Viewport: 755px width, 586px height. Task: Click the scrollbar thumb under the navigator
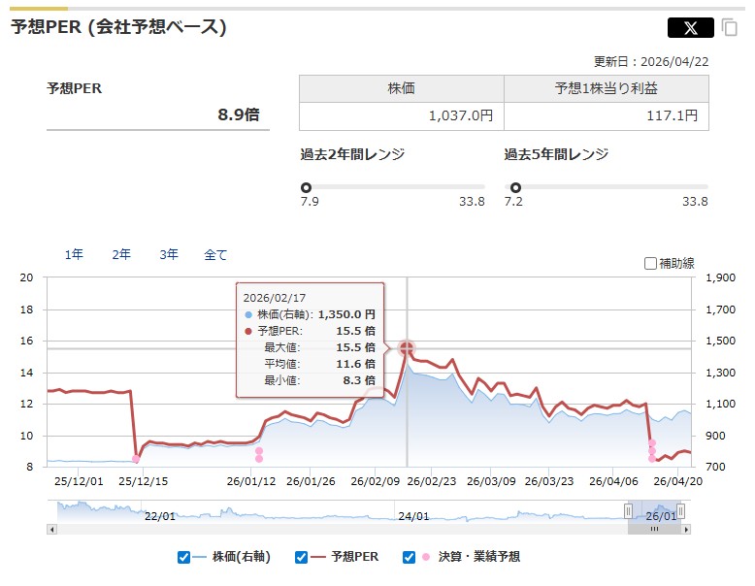point(653,530)
